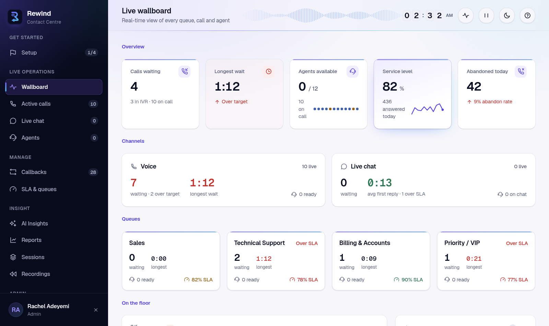Open the Voice channel card
The image size is (549, 326).
point(223,180)
